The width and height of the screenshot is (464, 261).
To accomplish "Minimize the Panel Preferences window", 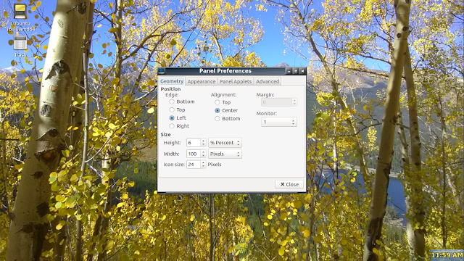I will (x=289, y=71).
